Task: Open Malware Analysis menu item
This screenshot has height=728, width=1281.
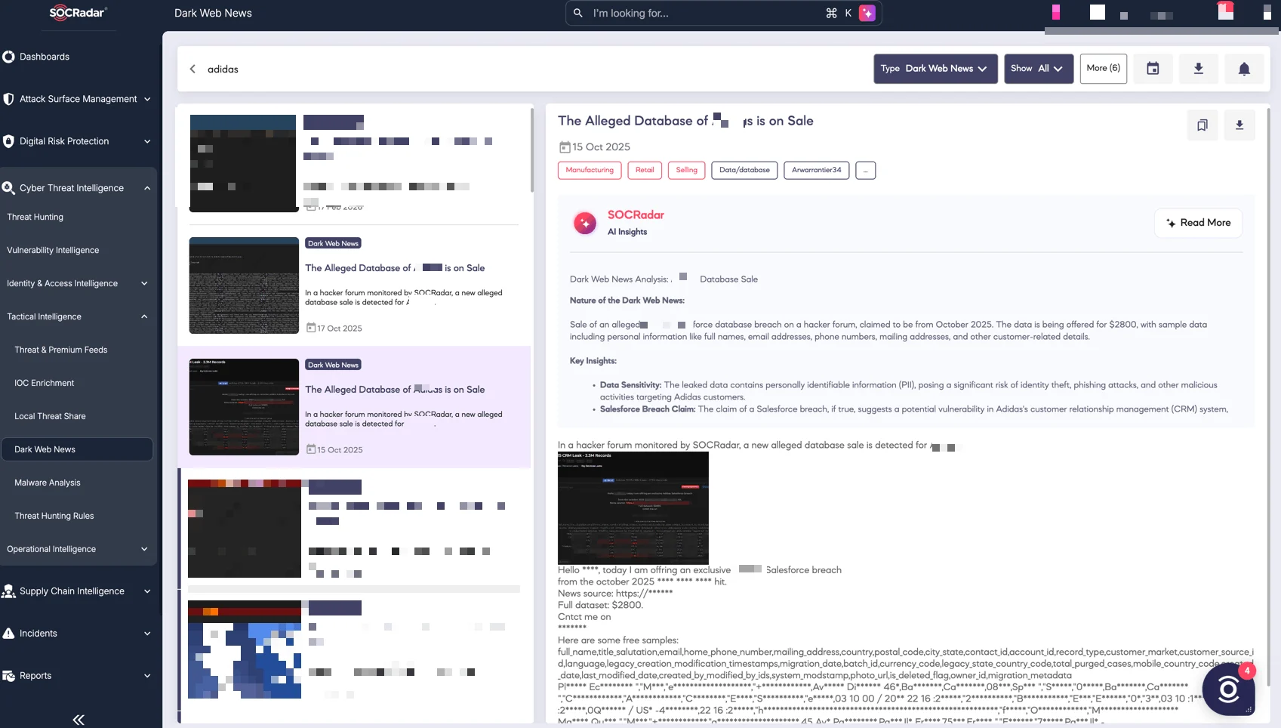Action: click(48, 483)
